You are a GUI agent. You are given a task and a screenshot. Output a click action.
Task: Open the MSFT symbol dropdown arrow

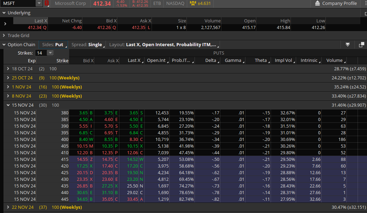(x=39, y=3)
